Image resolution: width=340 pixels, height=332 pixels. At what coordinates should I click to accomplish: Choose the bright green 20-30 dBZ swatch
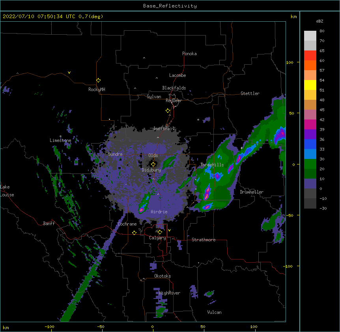(x=310, y=164)
